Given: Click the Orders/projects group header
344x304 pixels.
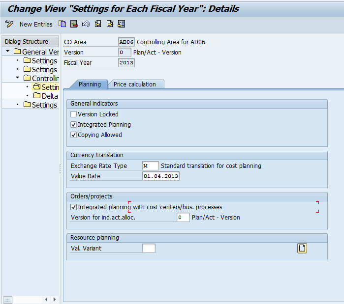Looking at the screenshot, I should coord(197,196).
